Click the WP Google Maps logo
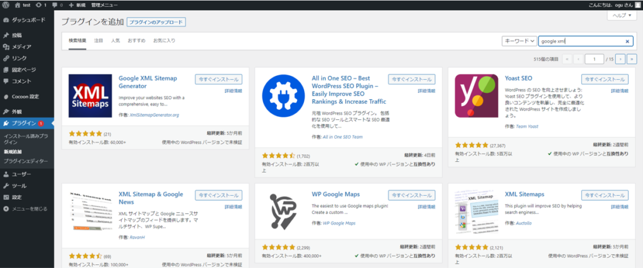643x268 pixels. pyautogui.click(x=283, y=212)
